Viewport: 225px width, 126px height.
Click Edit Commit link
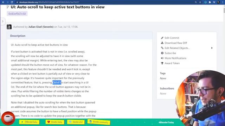click(x=172, y=38)
